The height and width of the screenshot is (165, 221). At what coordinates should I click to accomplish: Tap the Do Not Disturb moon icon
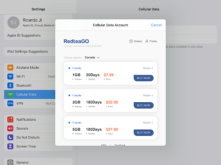[x=10, y=137]
